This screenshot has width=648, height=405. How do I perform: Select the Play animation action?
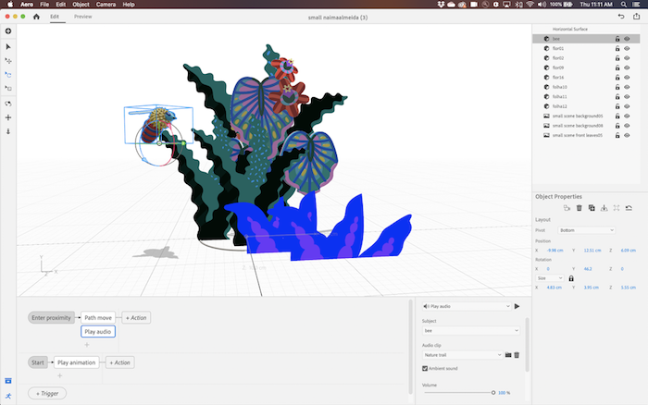pyautogui.click(x=77, y=362)
